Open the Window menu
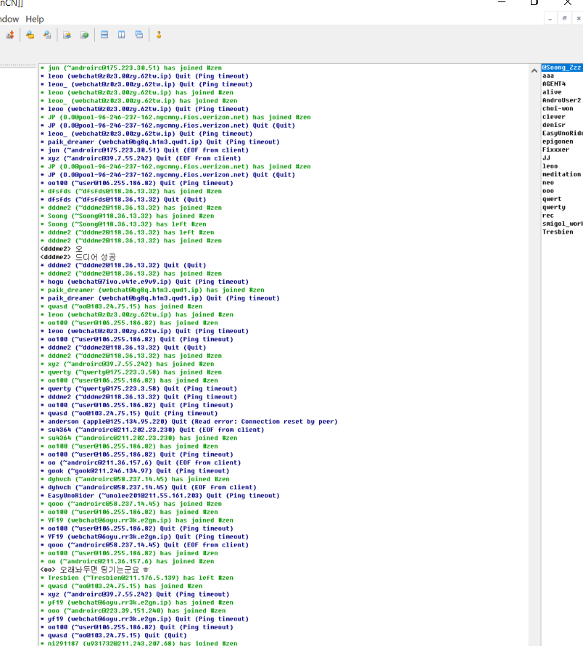 click(x=9, y=19)
